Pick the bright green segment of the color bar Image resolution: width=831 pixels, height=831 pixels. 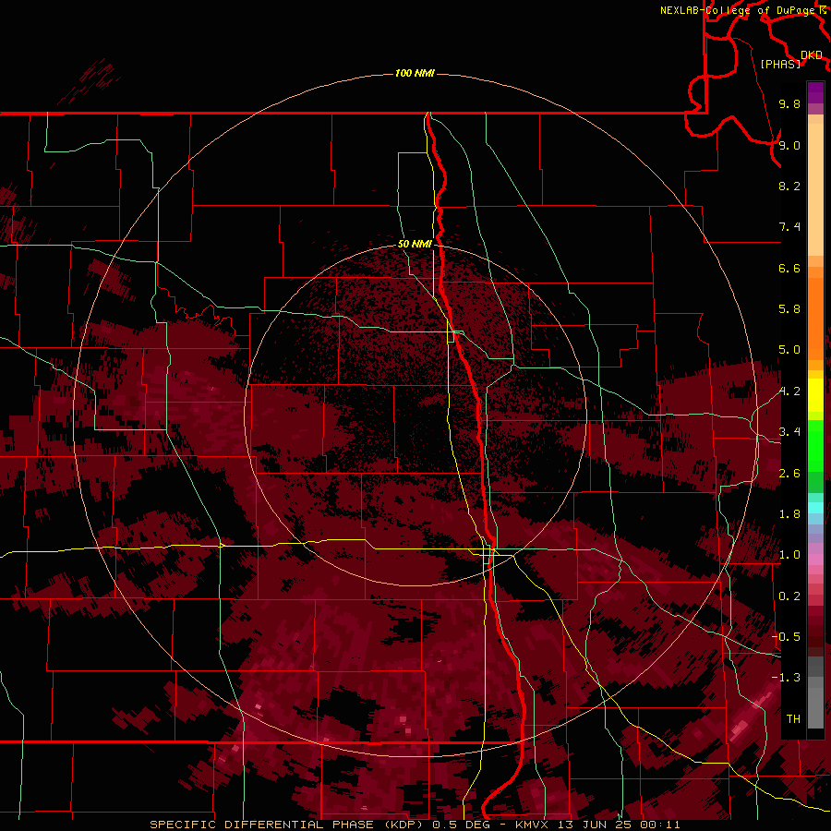tap(815, 445)
